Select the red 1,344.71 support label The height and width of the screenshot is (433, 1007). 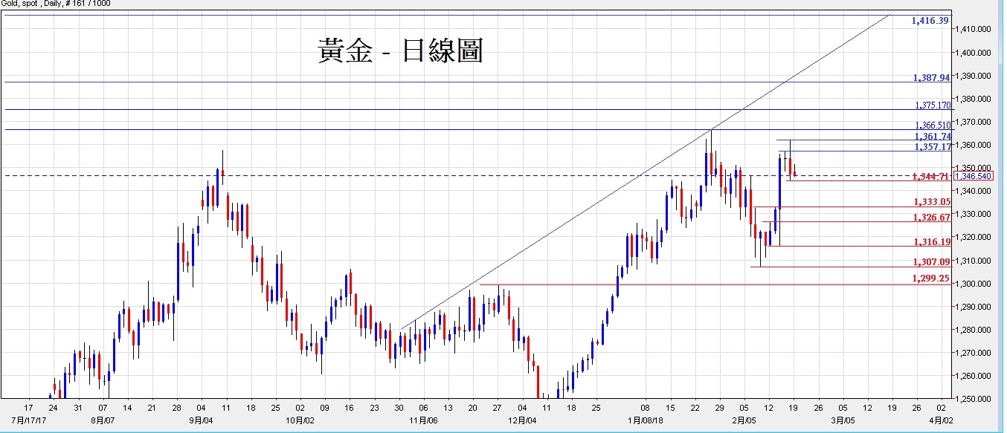point(930,177)
